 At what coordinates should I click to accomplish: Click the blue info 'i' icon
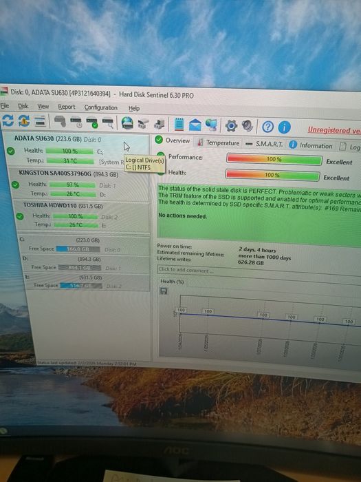[x=284, y=127]
